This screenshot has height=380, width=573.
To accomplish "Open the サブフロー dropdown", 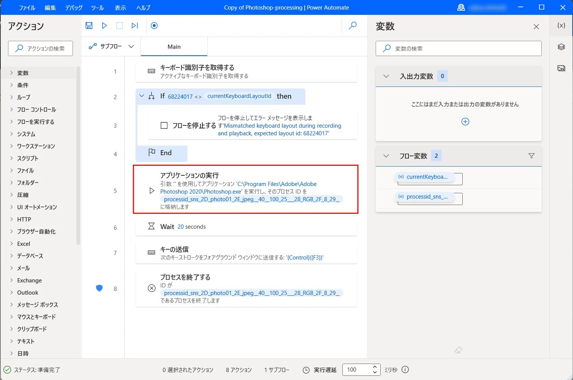I will pyautogui.click(x=111, y=46).
